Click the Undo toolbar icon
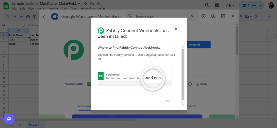Viewport: 277px width, 128px height. tap(15, 17)
